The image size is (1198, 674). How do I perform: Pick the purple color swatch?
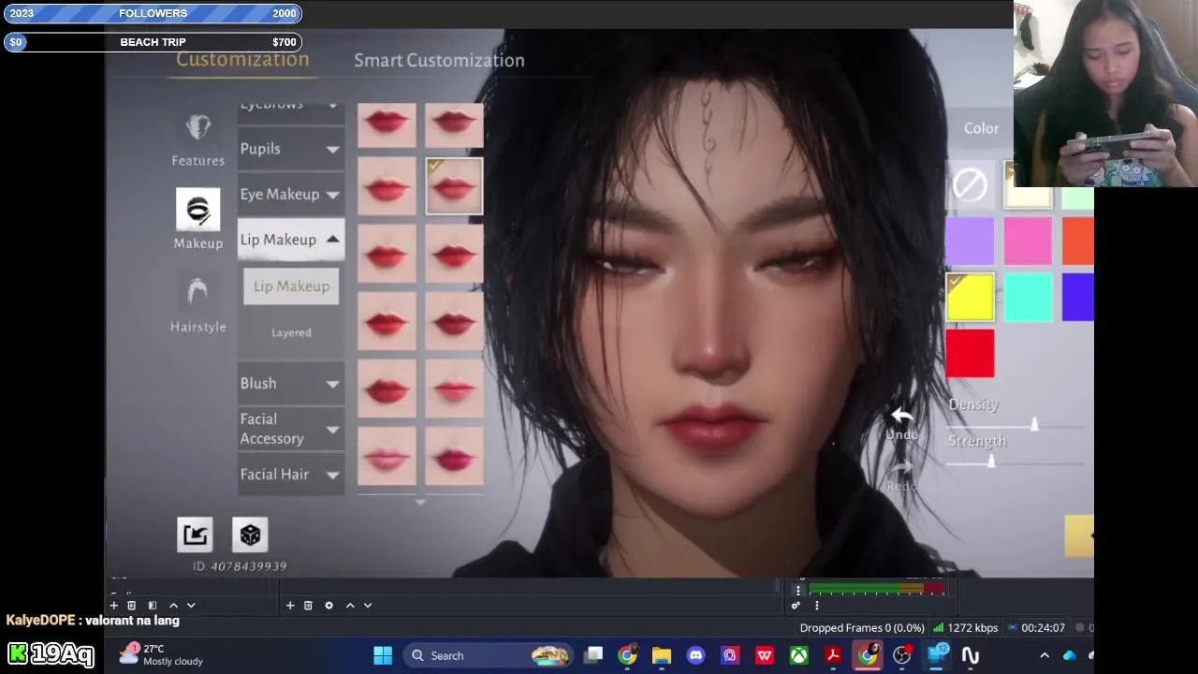coord(970,240)
